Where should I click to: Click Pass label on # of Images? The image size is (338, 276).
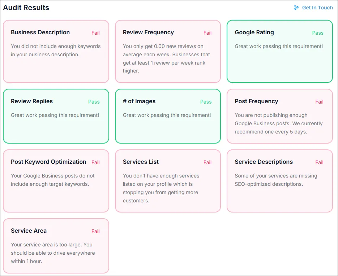point(206,102)
